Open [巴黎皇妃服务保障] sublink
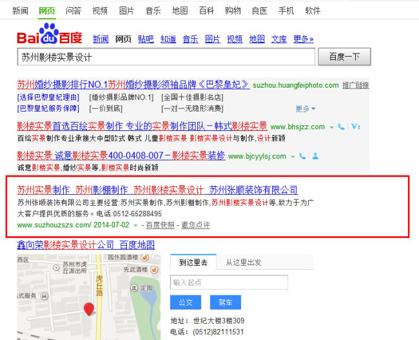Image resolution: width=419 pixels, height=340 pixels. pos(48,108)
